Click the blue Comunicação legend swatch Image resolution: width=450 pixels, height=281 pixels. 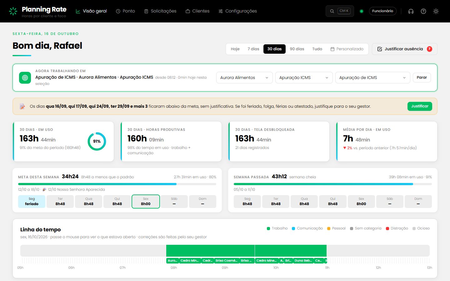point(293,229)
